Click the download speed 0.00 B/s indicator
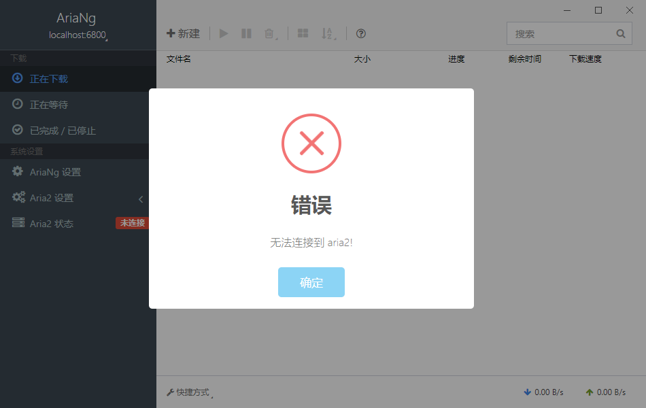 pos(543,392)
